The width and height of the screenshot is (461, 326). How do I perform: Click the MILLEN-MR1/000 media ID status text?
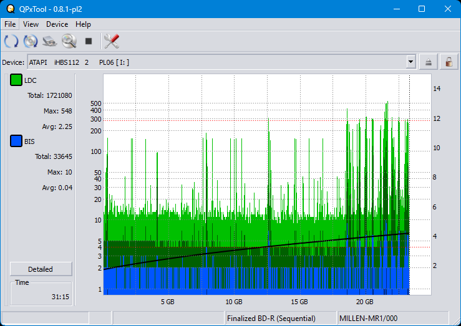pyautogui.click(x=368, y=319)
